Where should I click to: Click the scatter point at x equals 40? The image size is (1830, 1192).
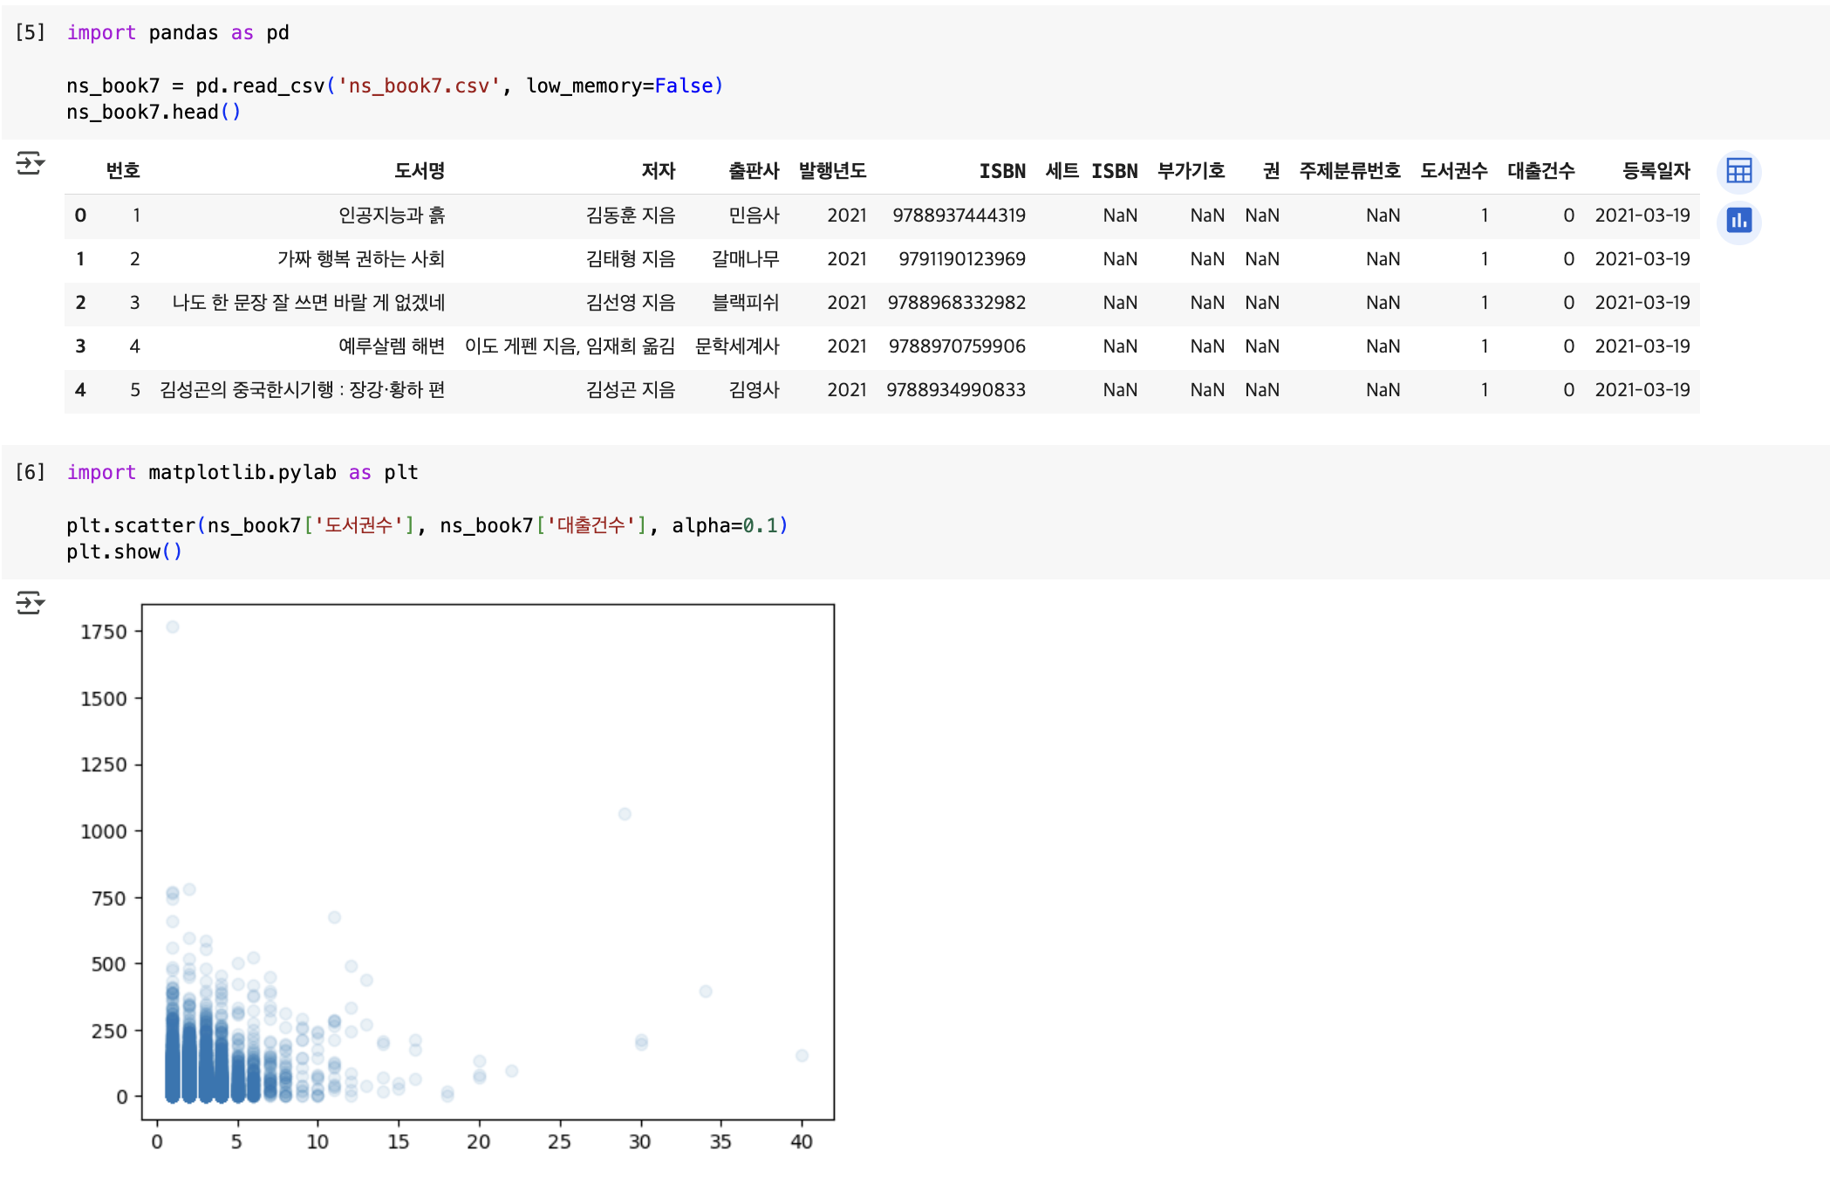(802, 1056)
